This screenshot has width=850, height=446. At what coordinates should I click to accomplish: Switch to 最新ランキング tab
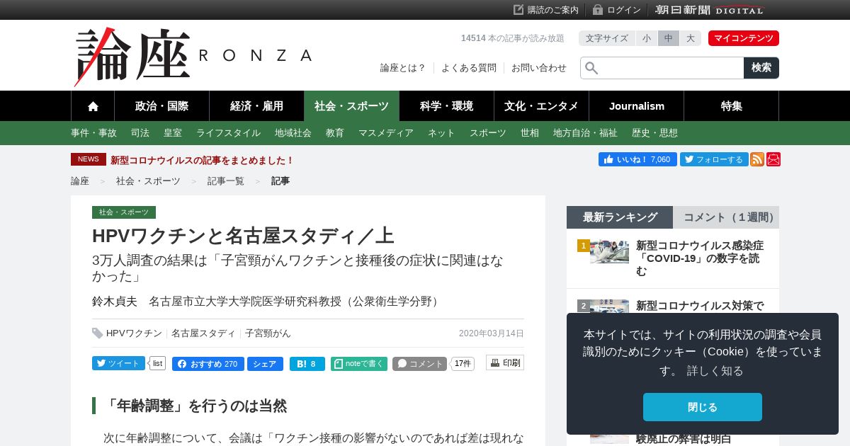point(620,217)
